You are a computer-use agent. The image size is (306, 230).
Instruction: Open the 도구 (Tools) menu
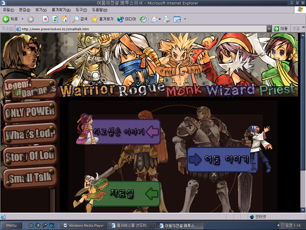pos(80,10)
